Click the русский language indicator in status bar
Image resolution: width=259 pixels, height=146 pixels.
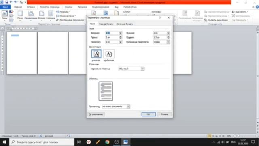click(49, 136)
